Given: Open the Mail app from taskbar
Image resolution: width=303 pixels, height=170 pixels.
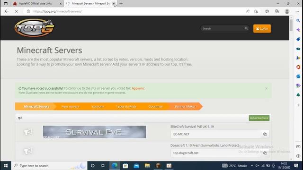Looking at the screenshot, I should (136, 166).
